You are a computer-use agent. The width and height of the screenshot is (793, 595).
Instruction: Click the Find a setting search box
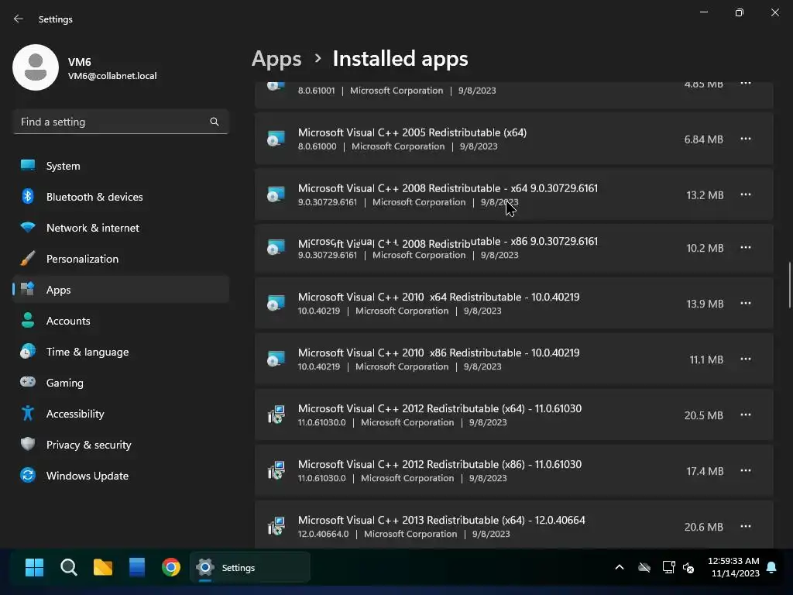coord(112,122)
